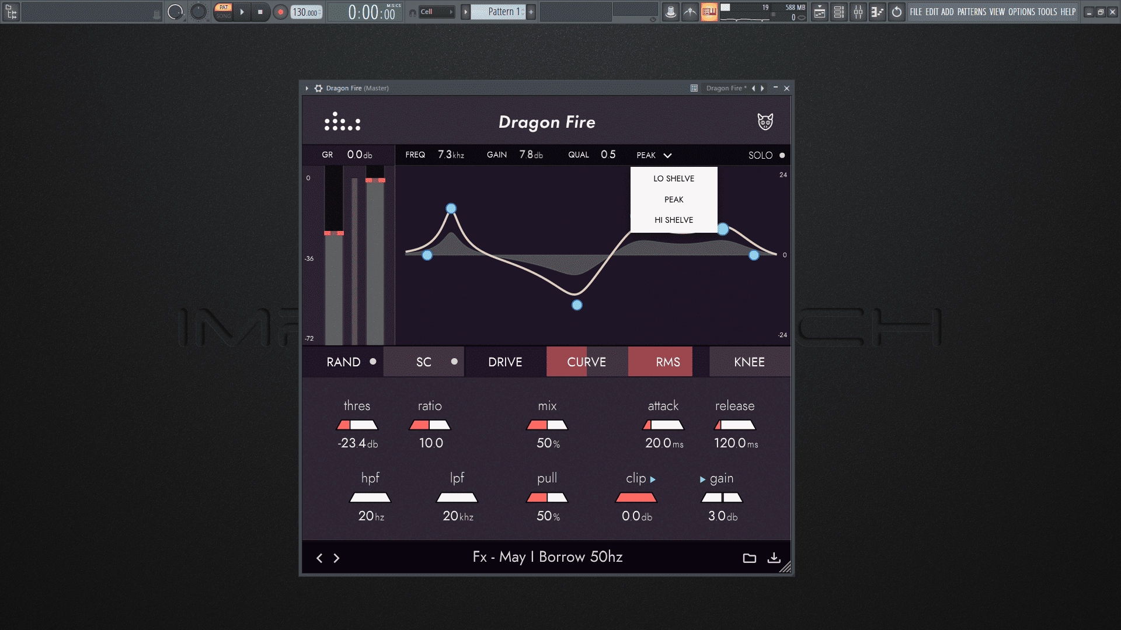
Task: Open the Playlist view icon
Action: tap(820, 12)
